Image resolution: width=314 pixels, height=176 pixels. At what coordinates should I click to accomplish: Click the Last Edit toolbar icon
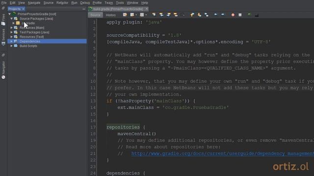click(125, 15)
